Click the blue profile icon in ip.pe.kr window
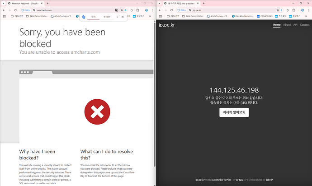Screen dimensions: 312x186 [x=303, y=10]
